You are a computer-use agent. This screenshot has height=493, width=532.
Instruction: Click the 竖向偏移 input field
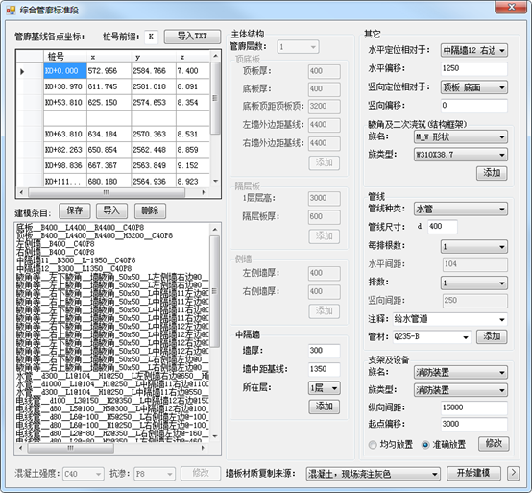click(x=474, y=106)
